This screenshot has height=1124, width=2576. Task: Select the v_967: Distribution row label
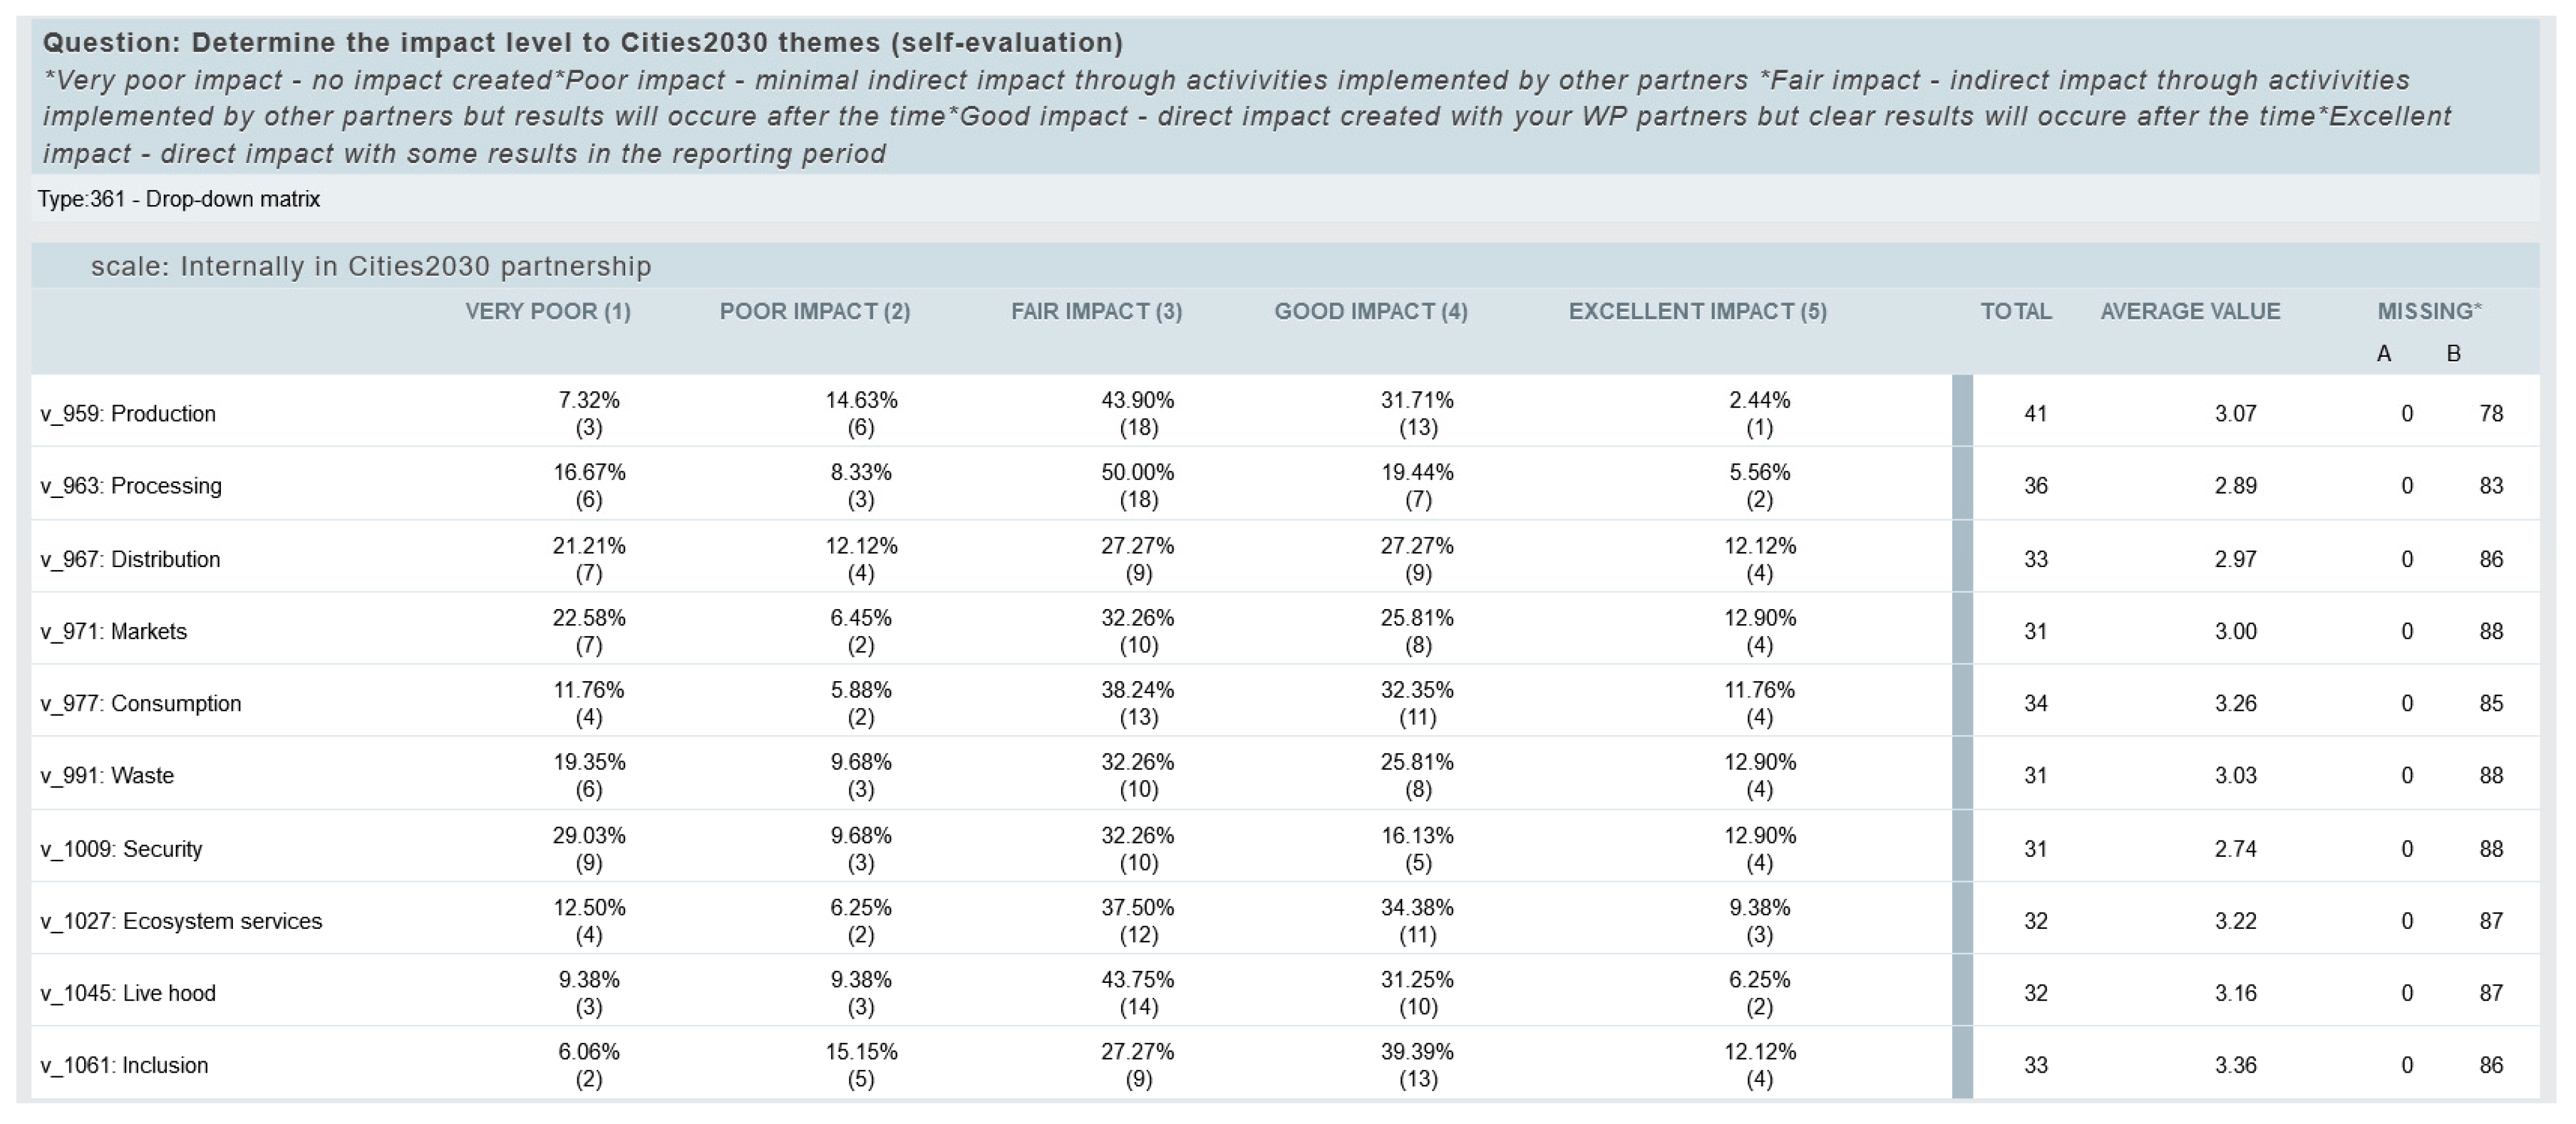(130, 559)
